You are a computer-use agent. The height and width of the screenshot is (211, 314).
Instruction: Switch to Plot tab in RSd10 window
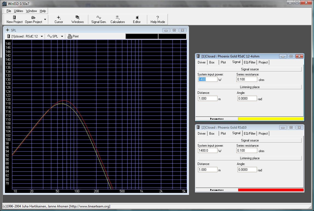(x=223, y=134)
